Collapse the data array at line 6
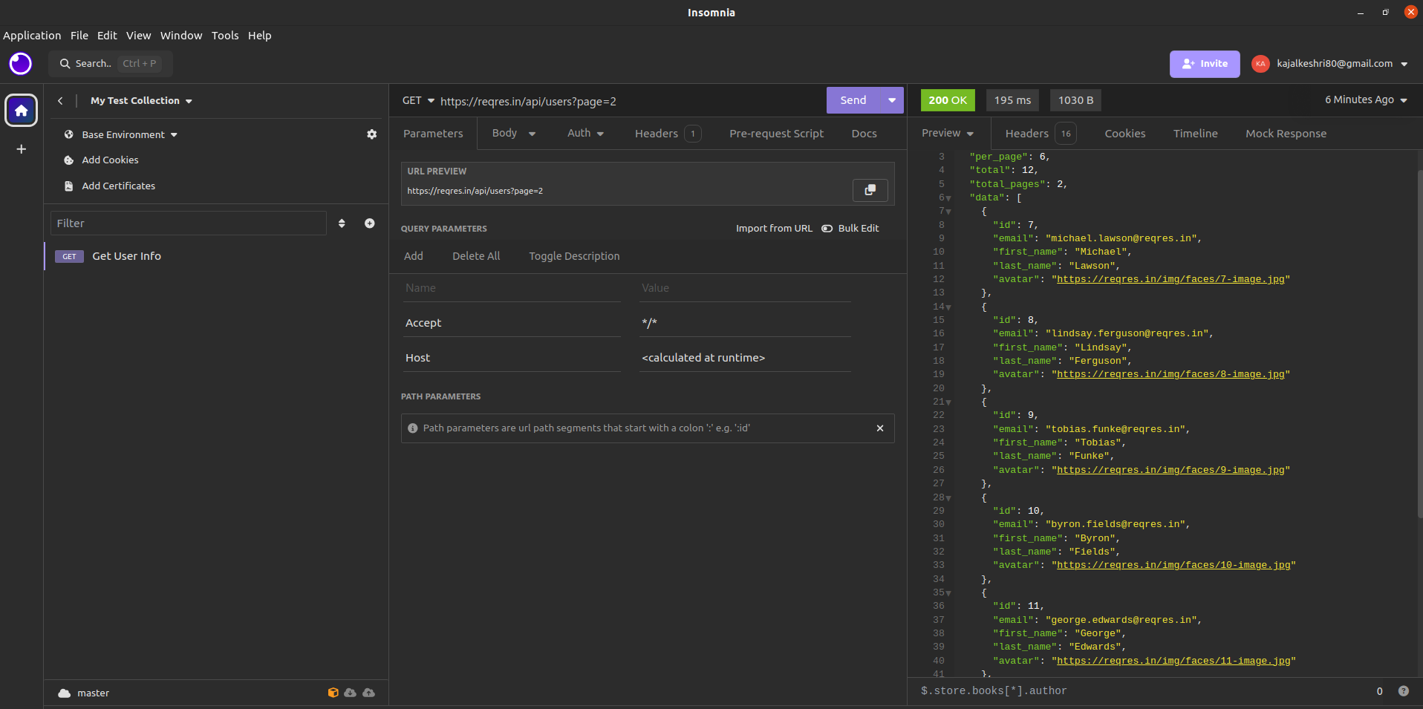This screenshot has width=1423, height=709. (948, 198)
